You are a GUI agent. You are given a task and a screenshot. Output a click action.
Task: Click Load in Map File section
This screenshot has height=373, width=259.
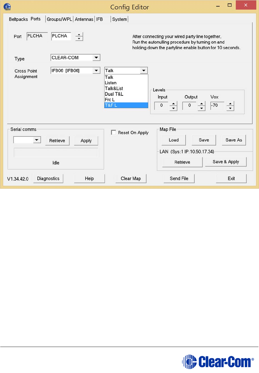[174, 140]
